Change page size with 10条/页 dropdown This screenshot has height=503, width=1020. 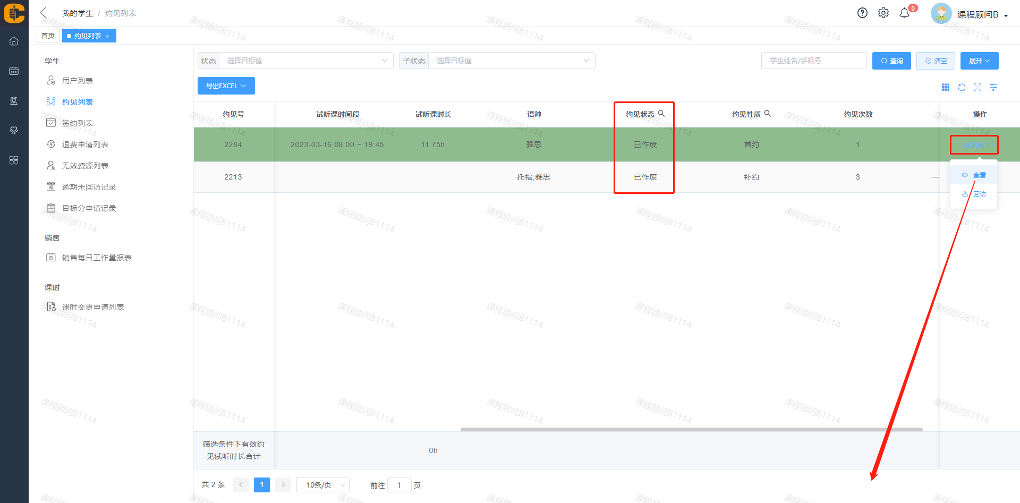322,485
